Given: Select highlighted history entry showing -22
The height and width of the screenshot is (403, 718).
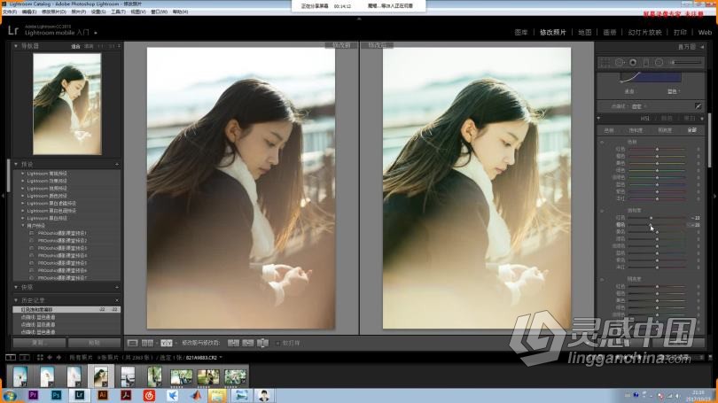Looking at the screenshot, I should [66, 310].
